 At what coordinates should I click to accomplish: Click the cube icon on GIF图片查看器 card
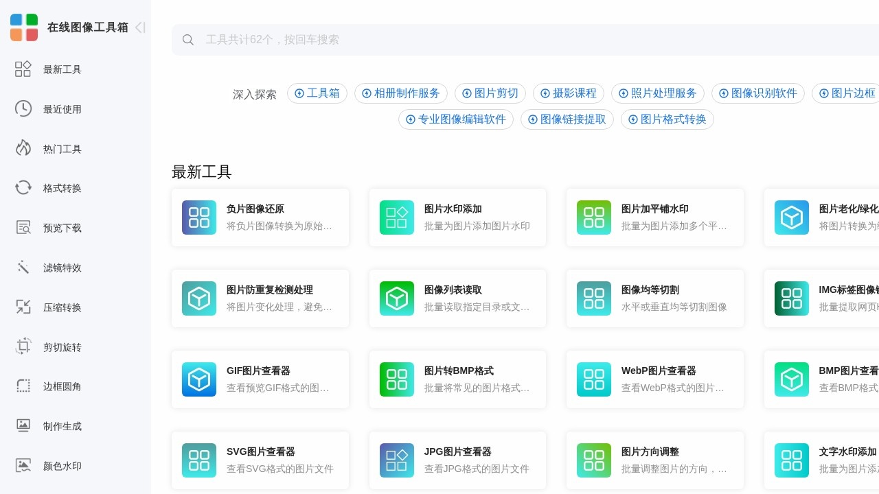(198, 379)
